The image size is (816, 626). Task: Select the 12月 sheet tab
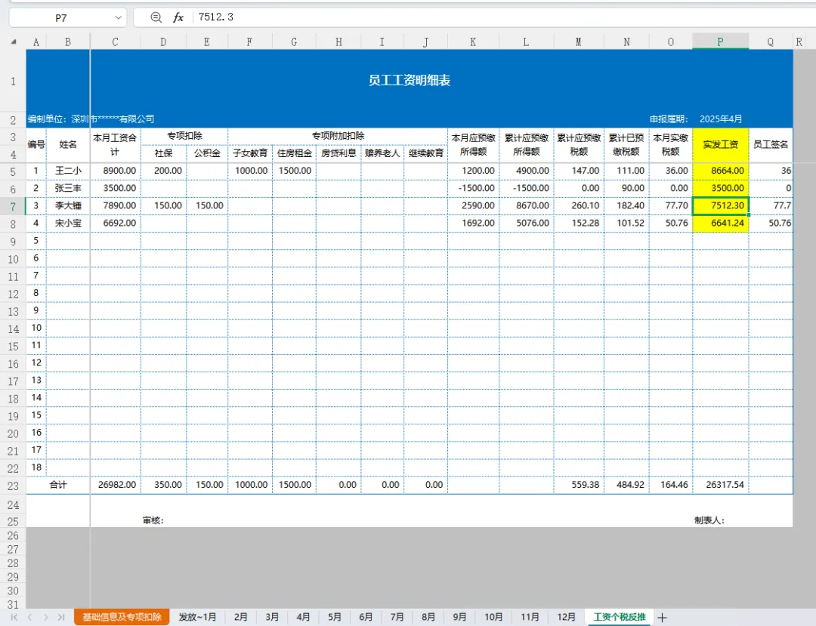566,617
